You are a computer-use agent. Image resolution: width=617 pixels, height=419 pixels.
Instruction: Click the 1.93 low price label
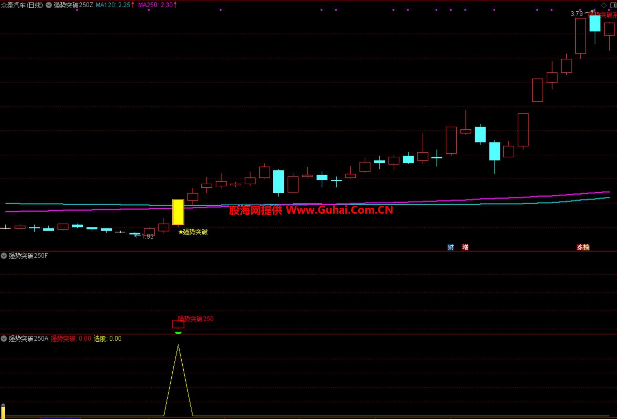pyautogui.click(x=147, y=236)
